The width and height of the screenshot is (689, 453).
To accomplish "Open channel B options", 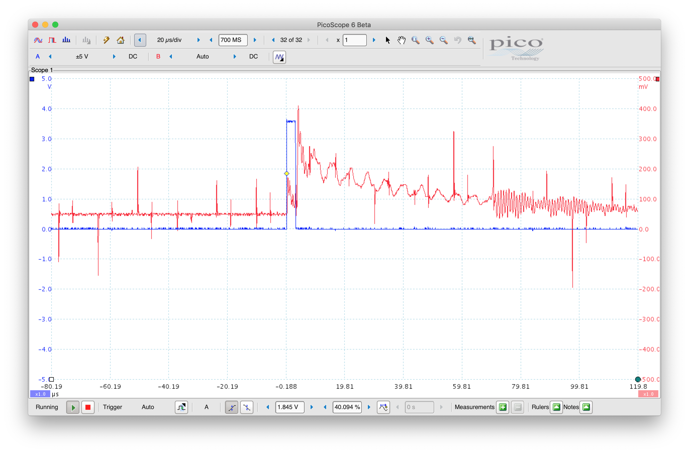I will [x=158, y=57].
